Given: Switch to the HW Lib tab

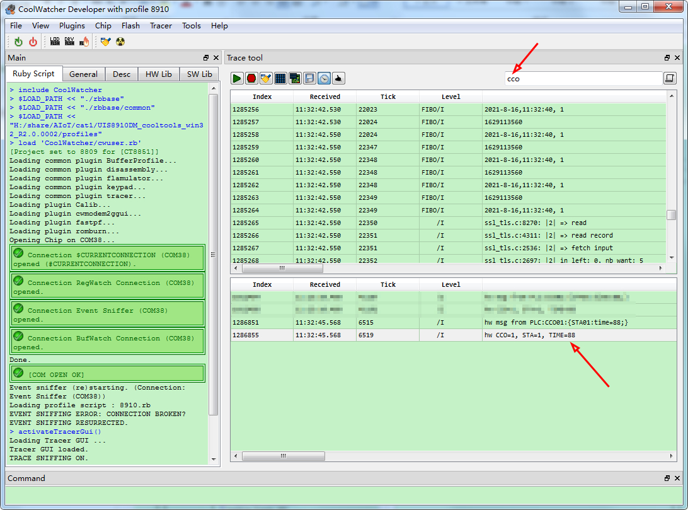Looking at the screenshot, I should point(158,74).
